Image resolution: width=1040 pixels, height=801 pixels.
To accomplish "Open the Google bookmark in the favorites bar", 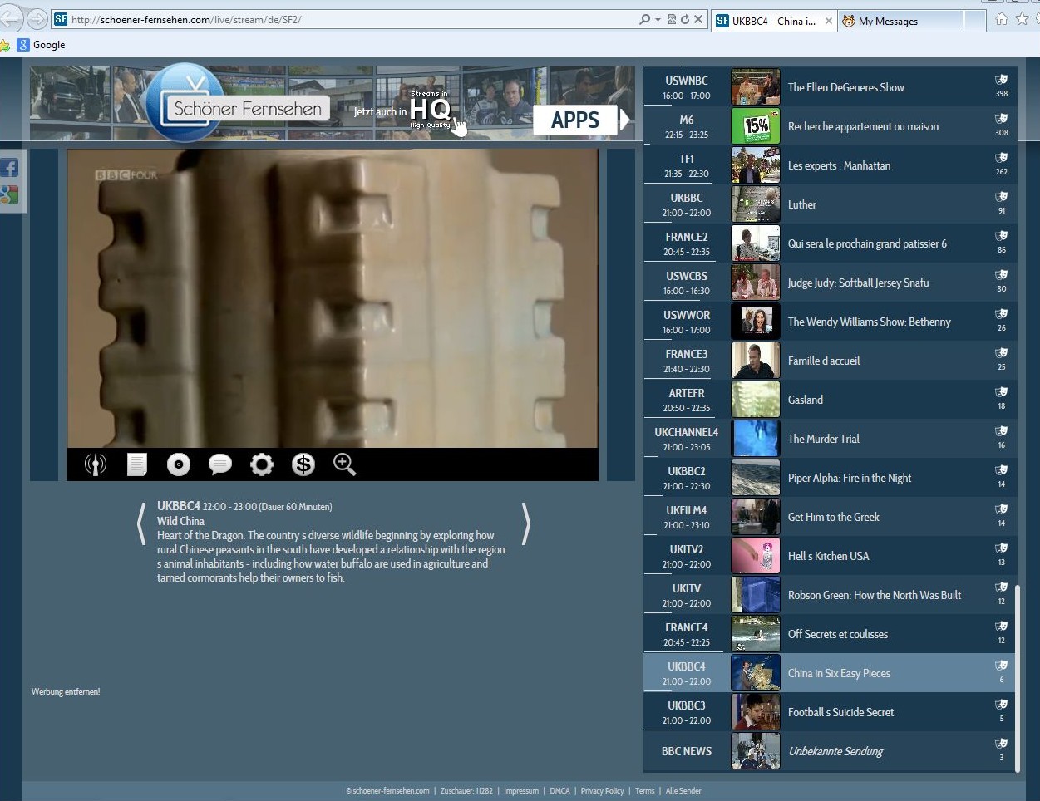I will [42, 45].
